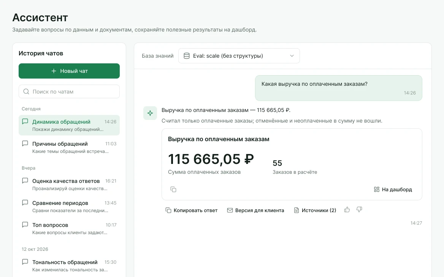Open the Тональность обращений chat
The image size is (444, 277).
point(69,265)
